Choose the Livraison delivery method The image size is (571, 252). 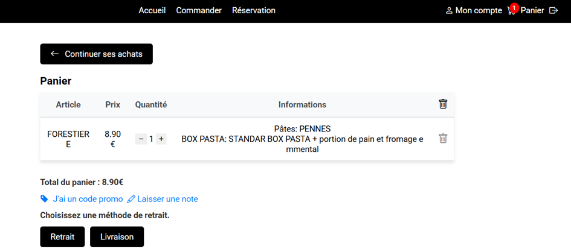(x=117, y=237)
